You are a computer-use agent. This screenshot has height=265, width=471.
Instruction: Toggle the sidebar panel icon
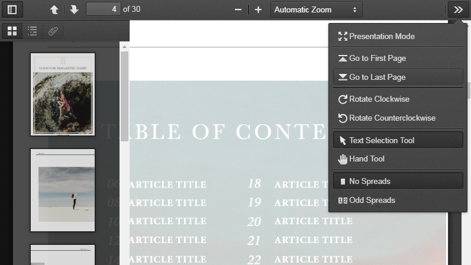click(12, 9)
